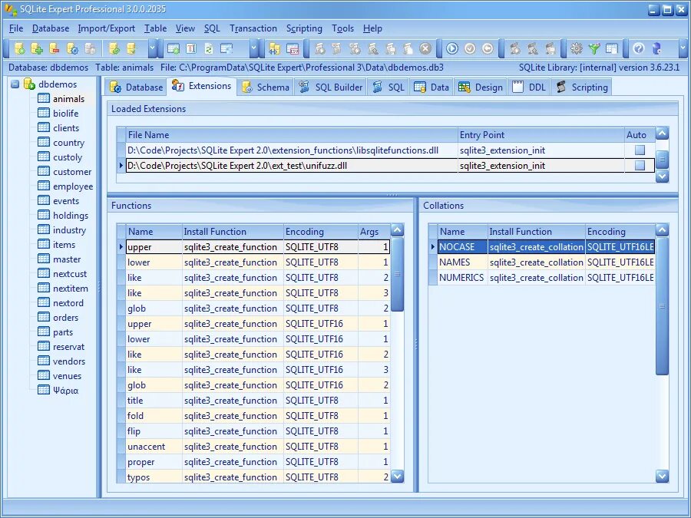Click the blue play transaction icon

(452, 48)
